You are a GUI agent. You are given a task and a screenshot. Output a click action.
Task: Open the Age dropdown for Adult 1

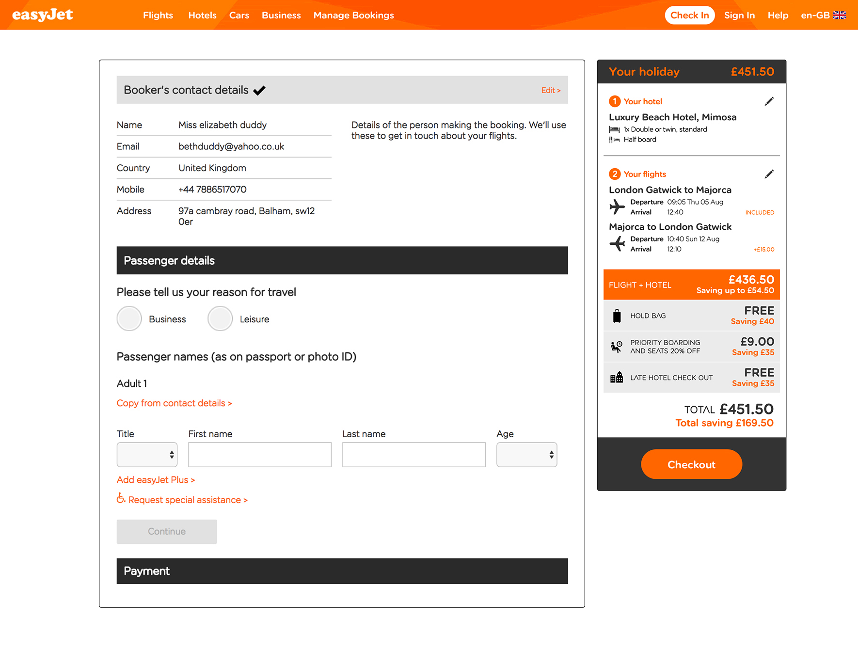click(x=526, y=455)
